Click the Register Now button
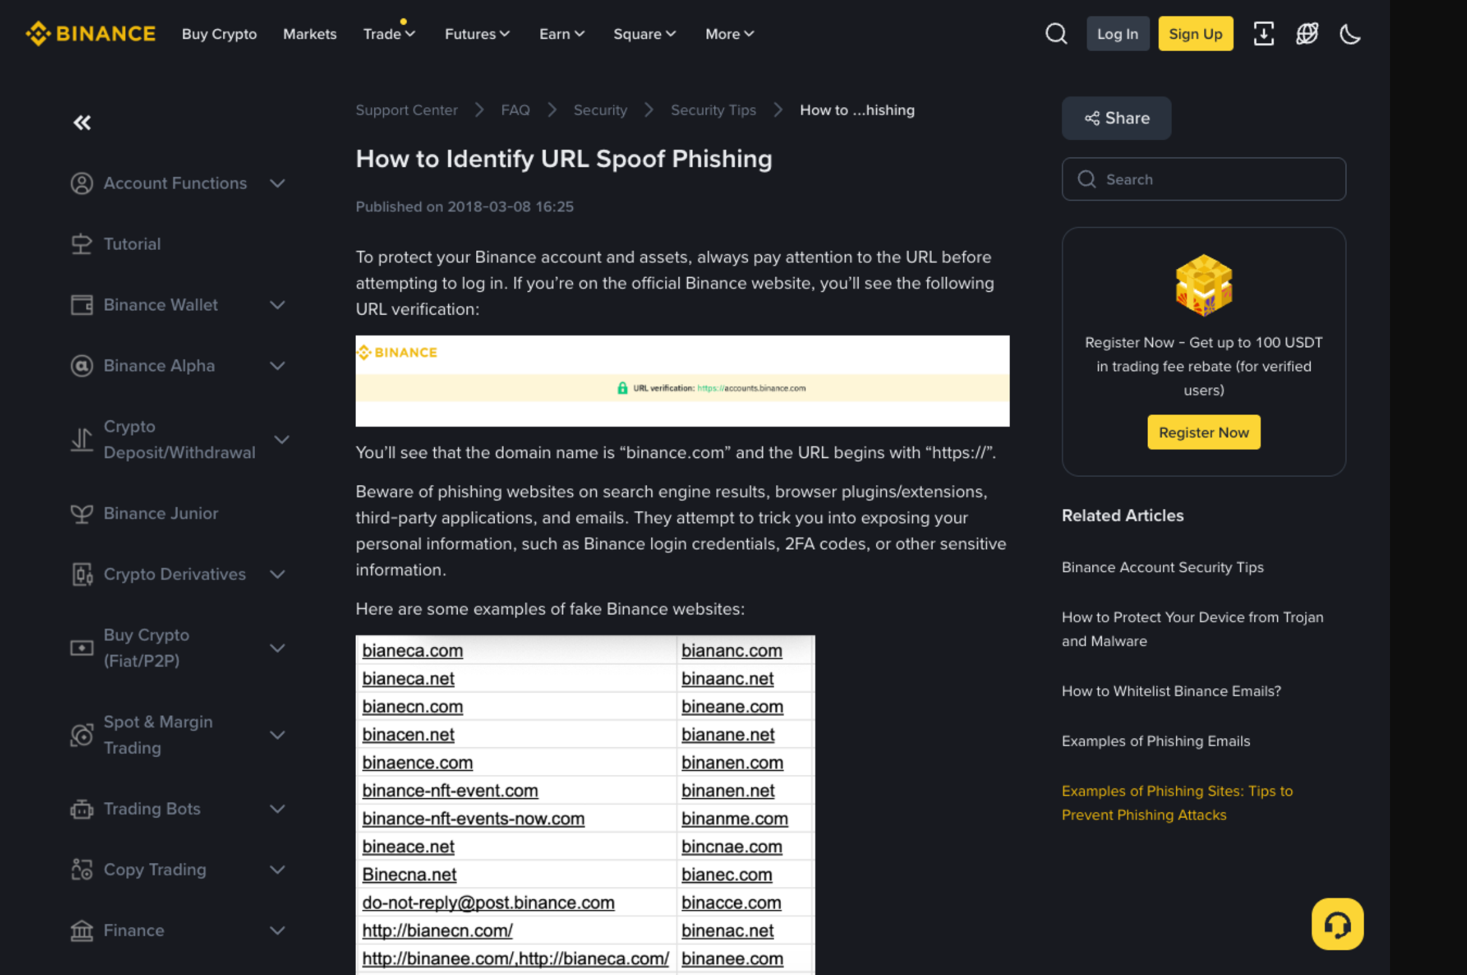 coord(1203,432)
